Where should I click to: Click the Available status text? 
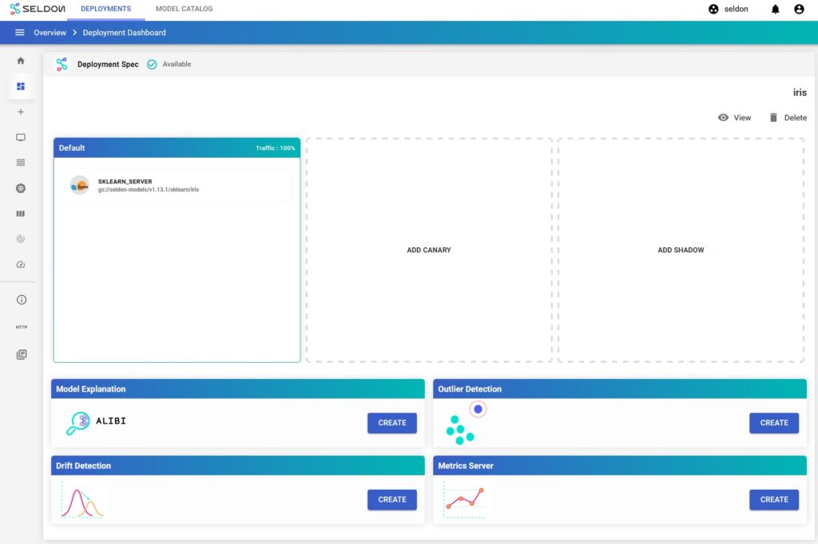click(177, 64)
